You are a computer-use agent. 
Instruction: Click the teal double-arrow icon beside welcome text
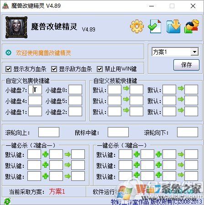pos(8,53)
